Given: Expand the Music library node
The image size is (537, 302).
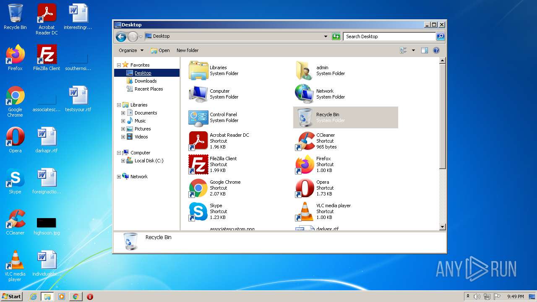Looking at the screenshot, I should click(123, 121).
